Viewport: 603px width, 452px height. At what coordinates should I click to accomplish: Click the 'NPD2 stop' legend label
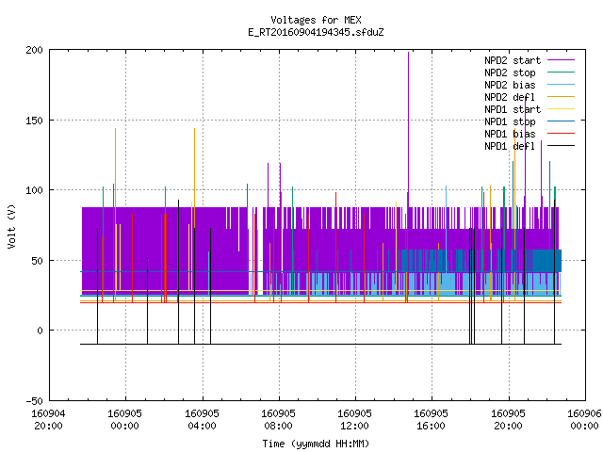click(x=510, y=73)
